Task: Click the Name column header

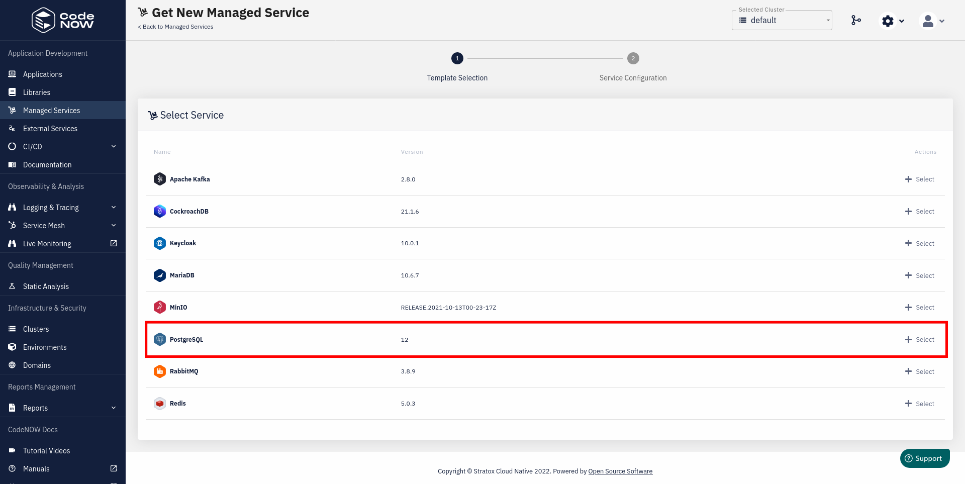Action: tap(162, 152)
